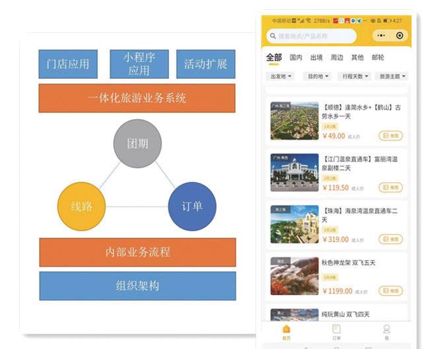Open the 珠海 海泉湾 tour thumbnail
Image resolution: width=429 pixels, height=349 pixels.
(294, 225)
